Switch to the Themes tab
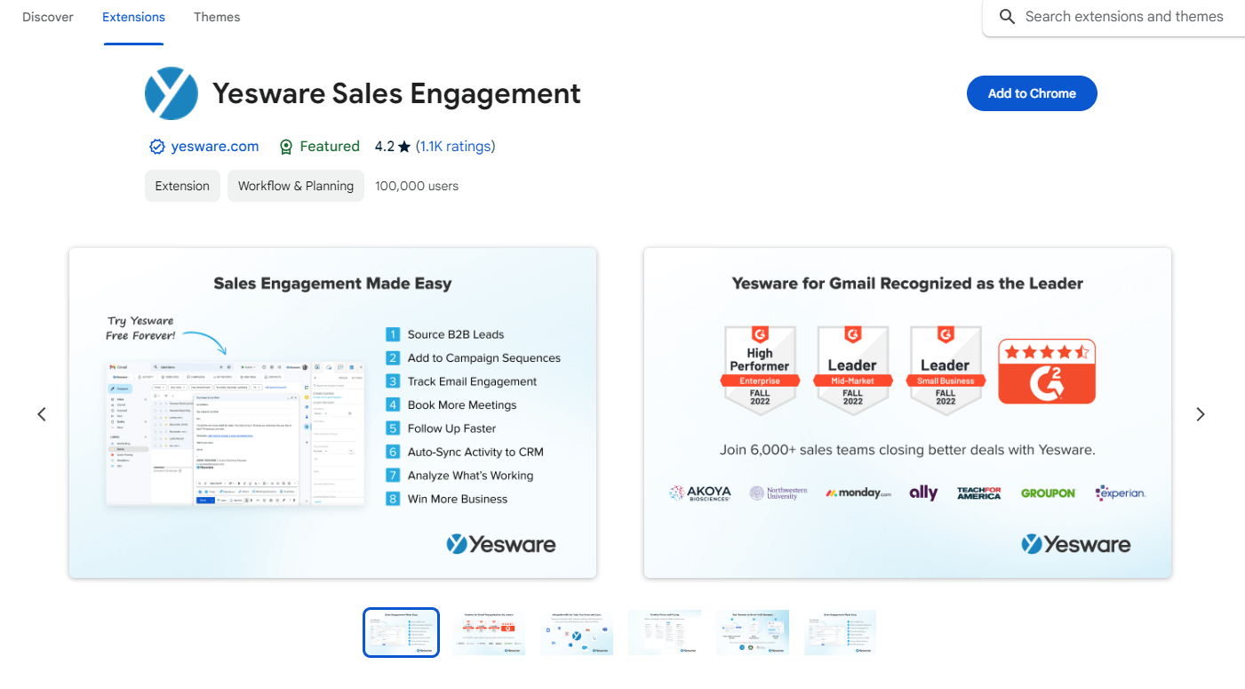The height and width of the screenshot is (689, 1245). [217, 17]
